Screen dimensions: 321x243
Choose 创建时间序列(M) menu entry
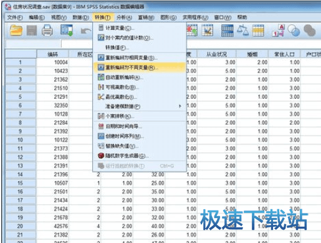[139, 136]
